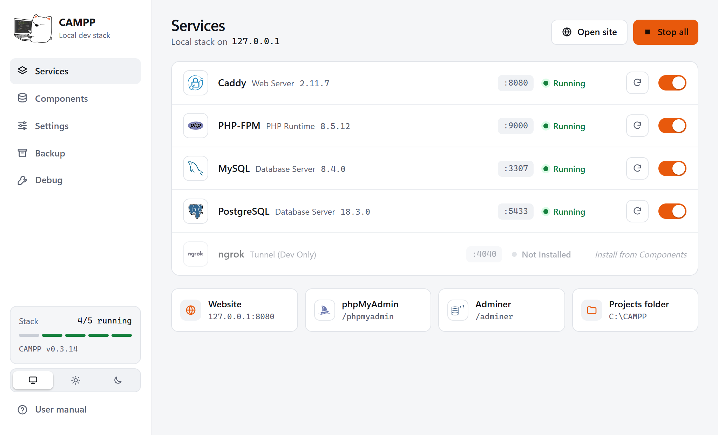The width and height of the screenshot is (718, 435).
Task: Restart the MySQL service
Action: [x=637, y=168]
